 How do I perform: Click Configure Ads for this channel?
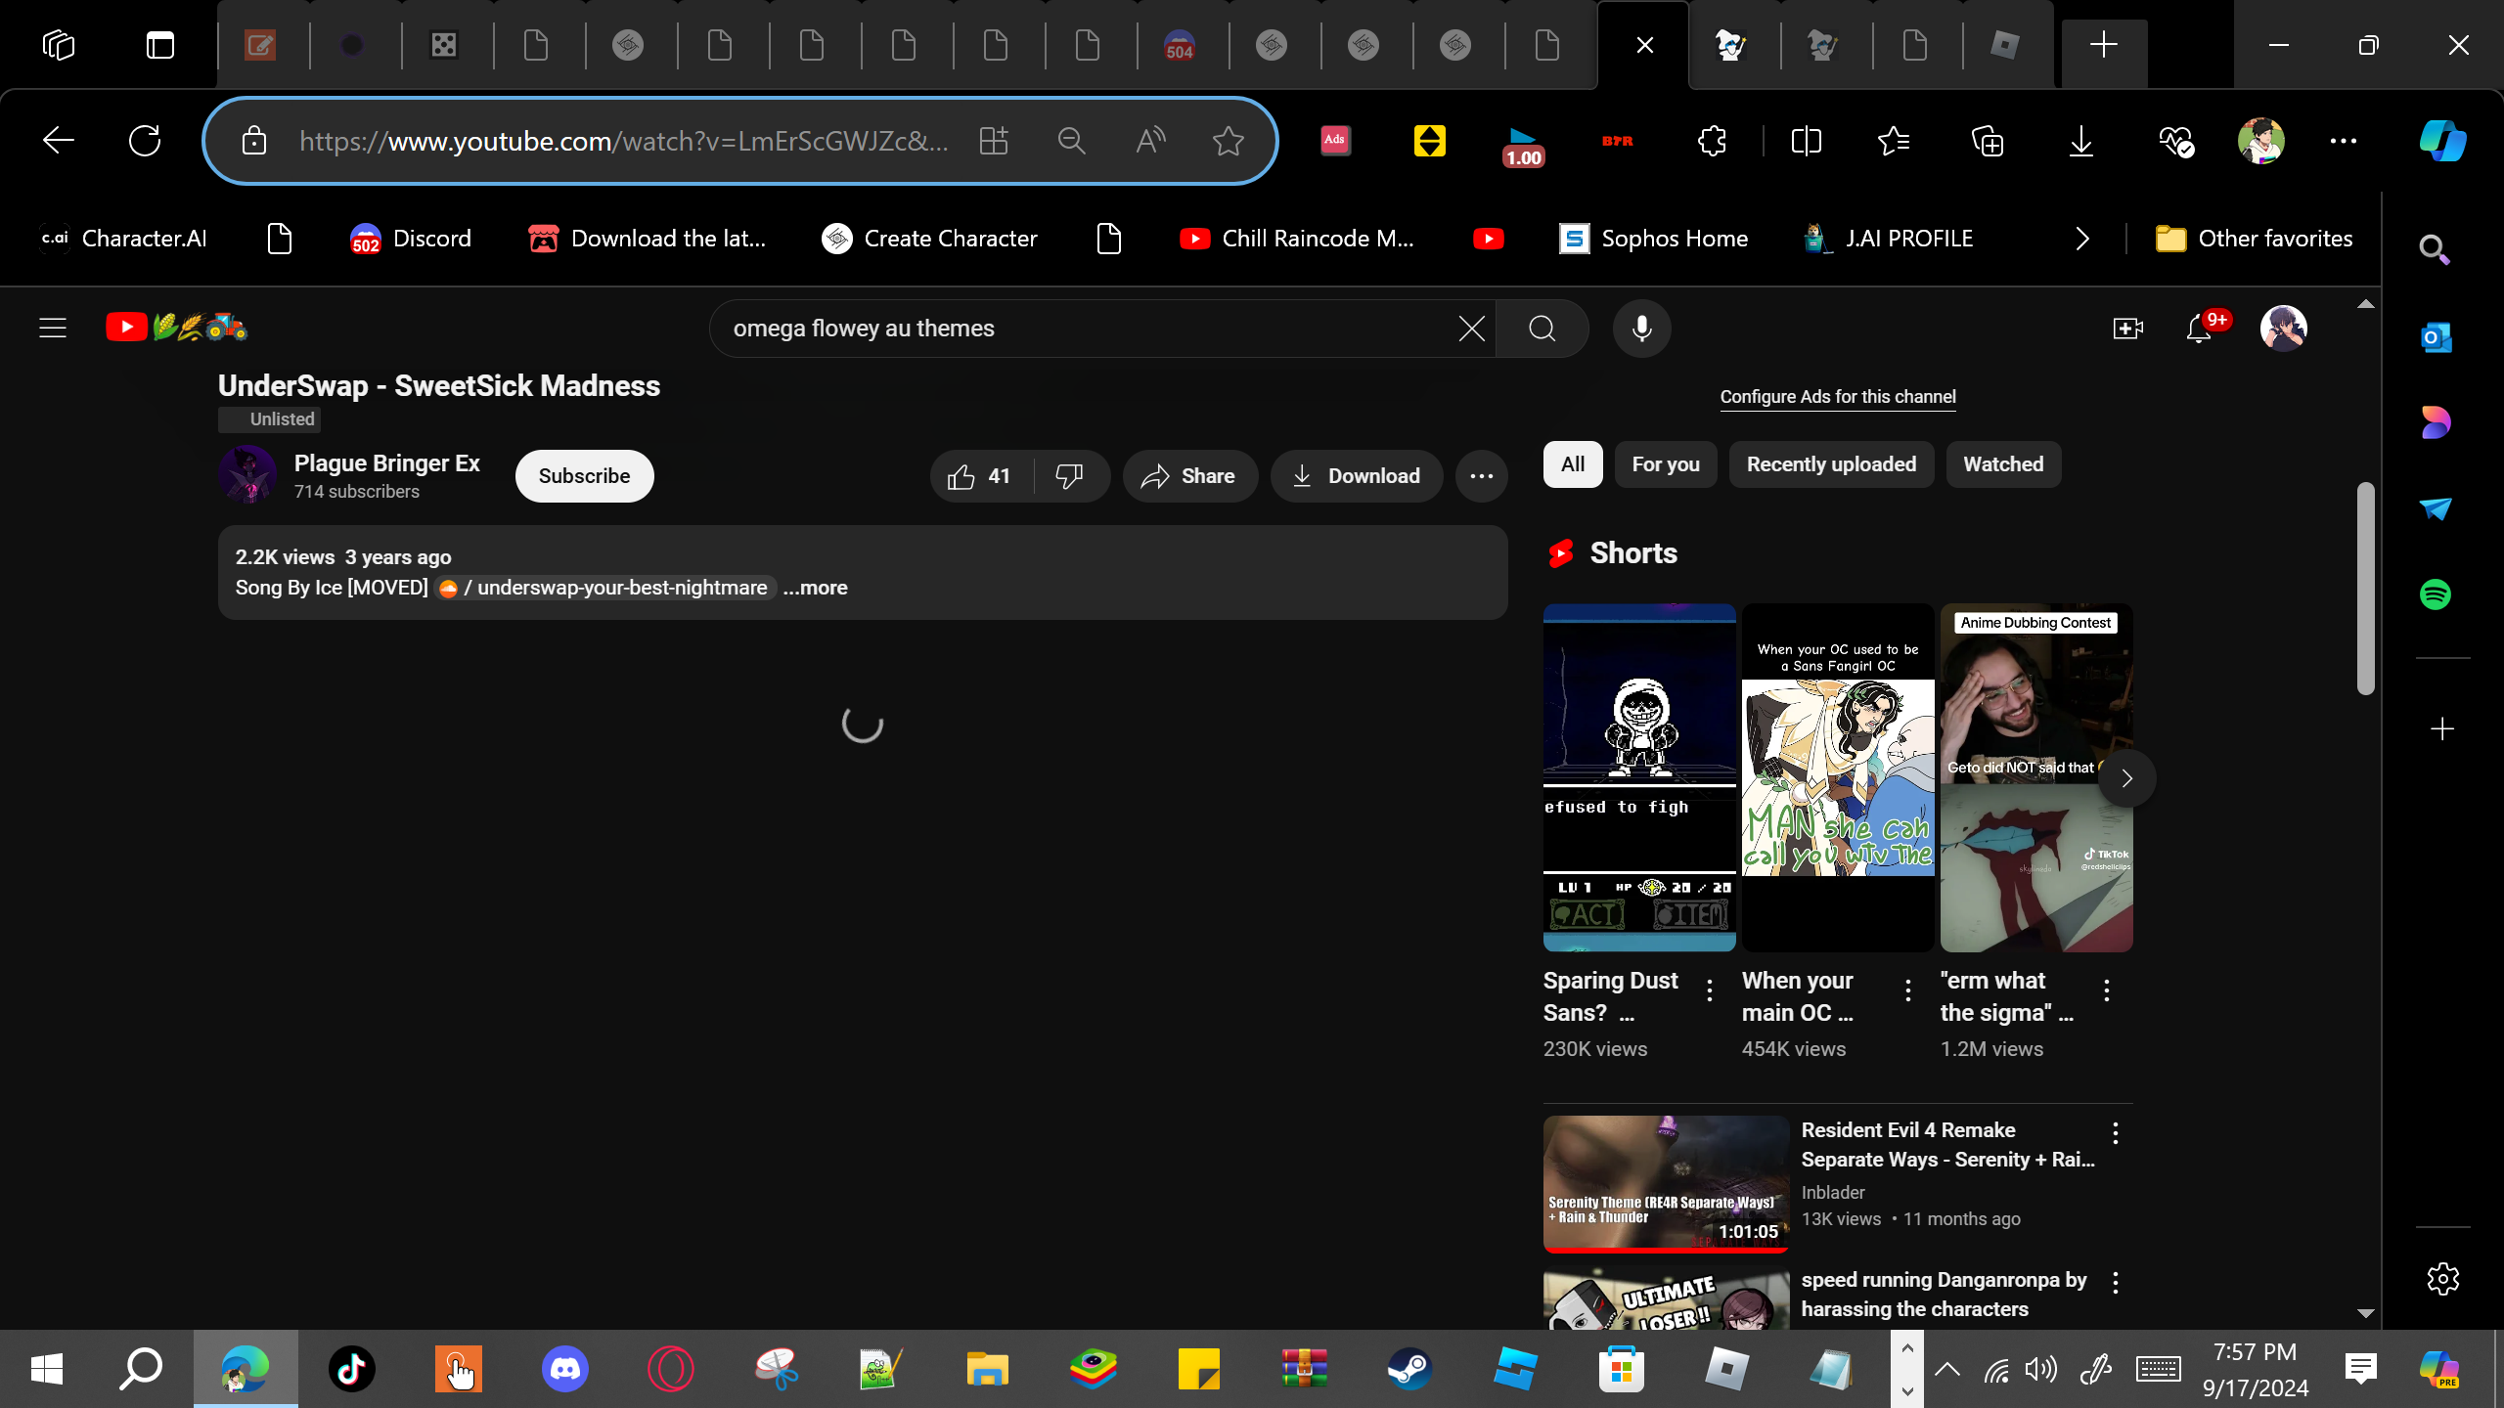pos(1838,397)
